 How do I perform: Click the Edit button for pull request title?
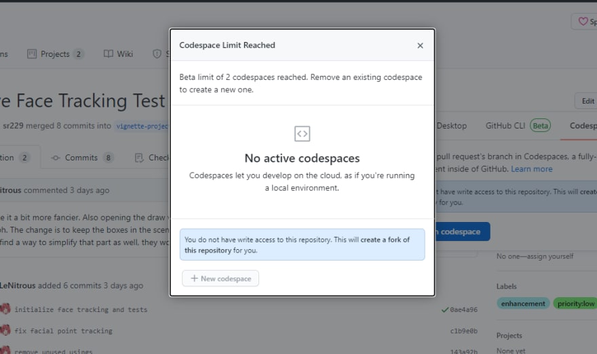588,101
